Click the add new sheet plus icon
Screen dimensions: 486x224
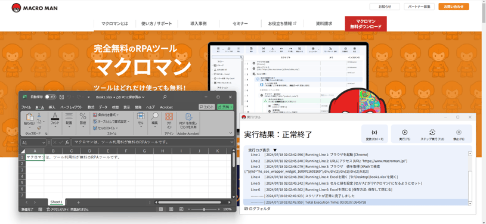(x=79, y=202)
